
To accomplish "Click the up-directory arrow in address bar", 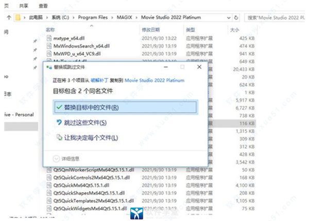I will 9,18.
